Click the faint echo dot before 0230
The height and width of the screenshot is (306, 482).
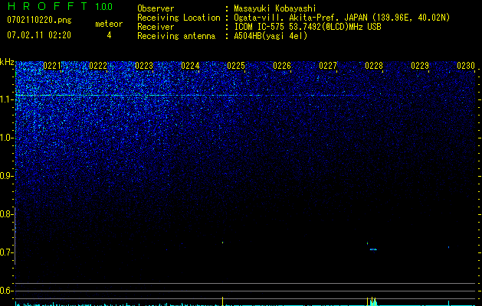click(449, 247)
